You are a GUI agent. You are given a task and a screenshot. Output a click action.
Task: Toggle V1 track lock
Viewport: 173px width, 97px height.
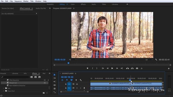(66, 84)
